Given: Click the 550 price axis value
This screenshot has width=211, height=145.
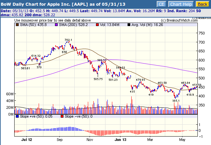Looking at the screenshot, I should 202,69.
